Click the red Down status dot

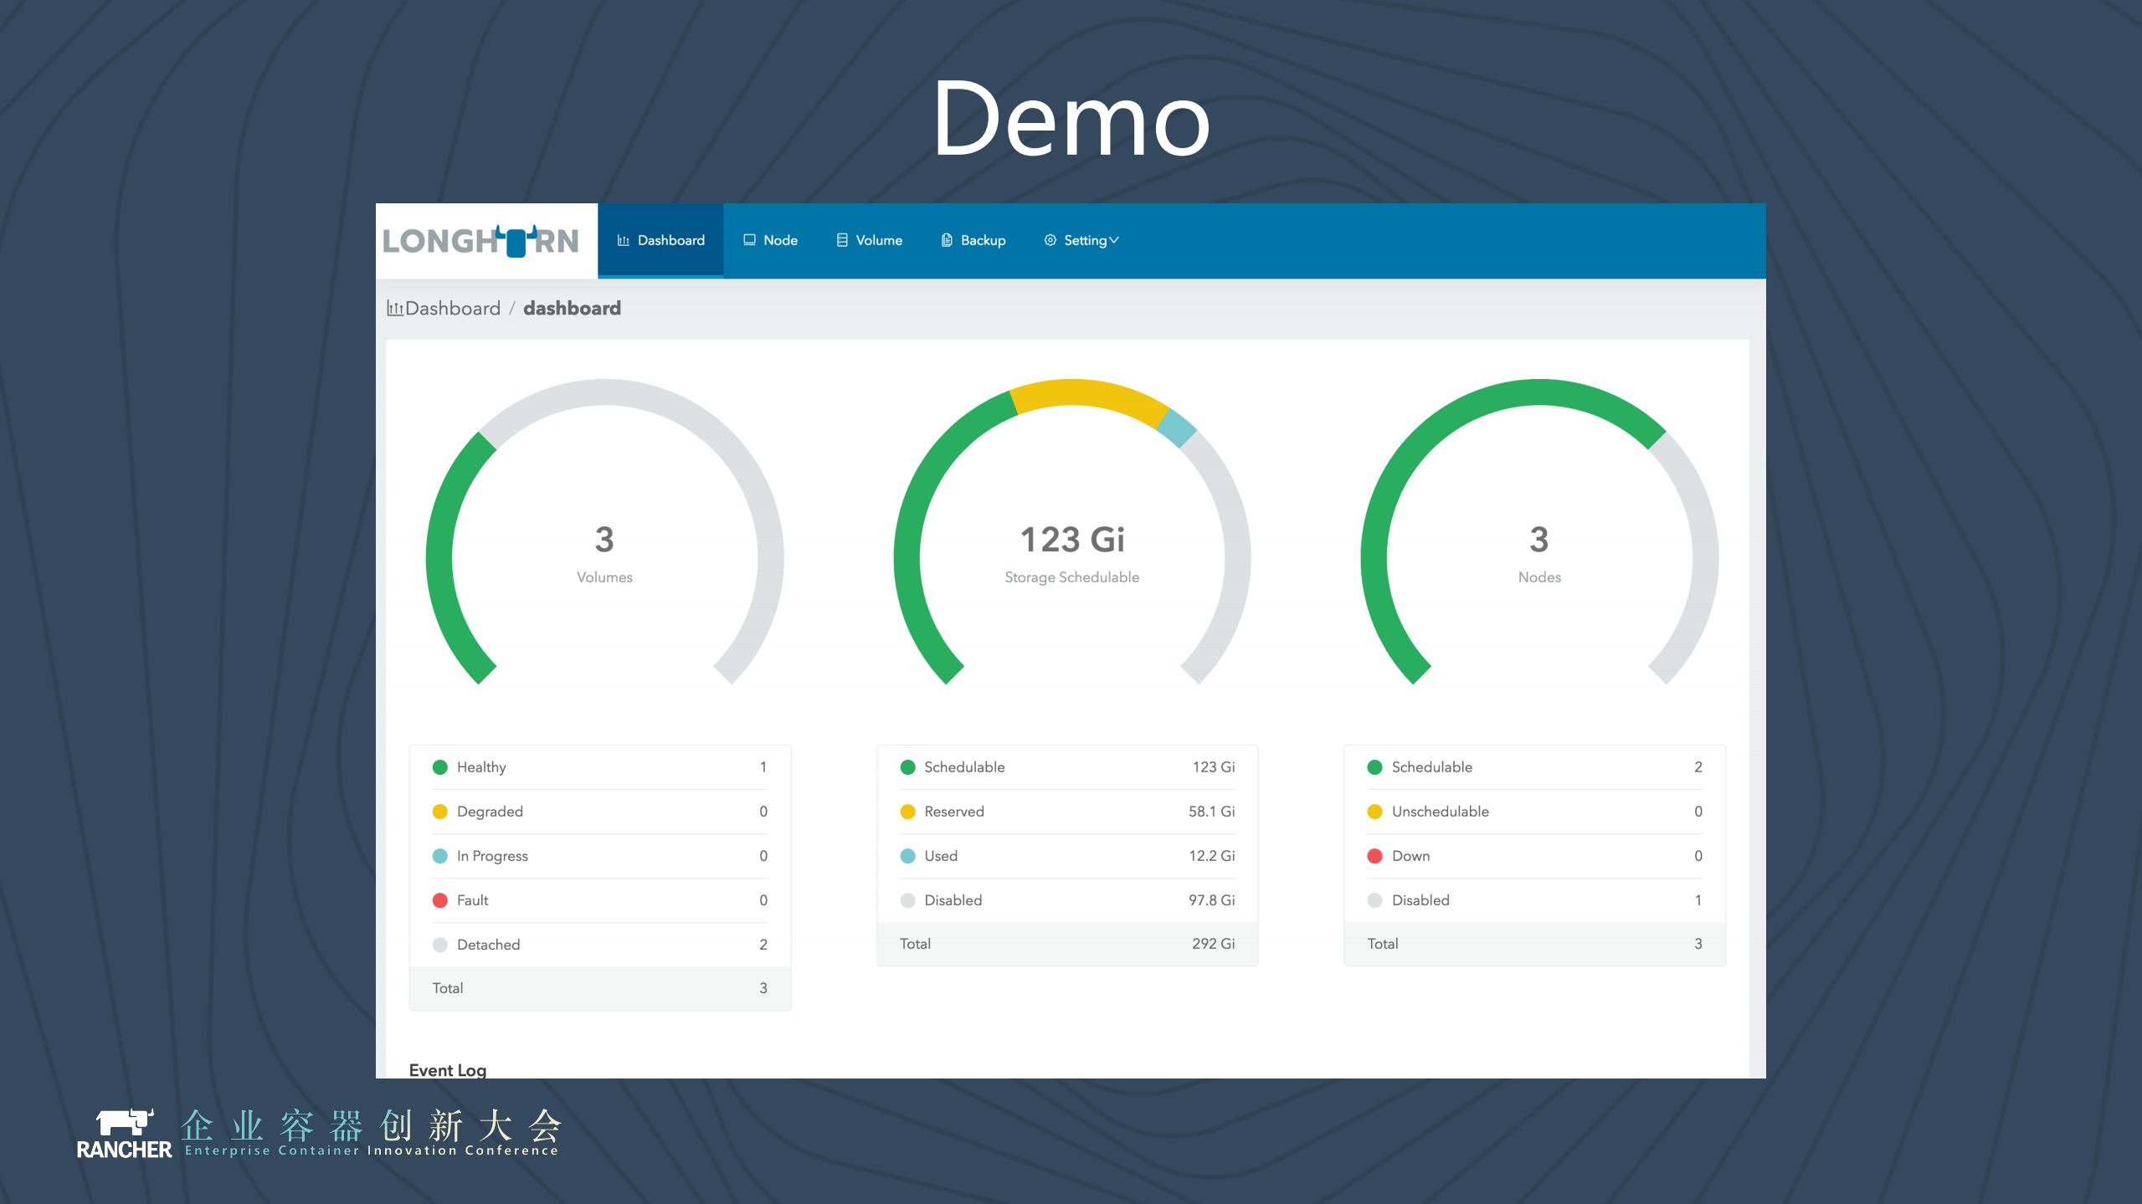click(1374, 856)
